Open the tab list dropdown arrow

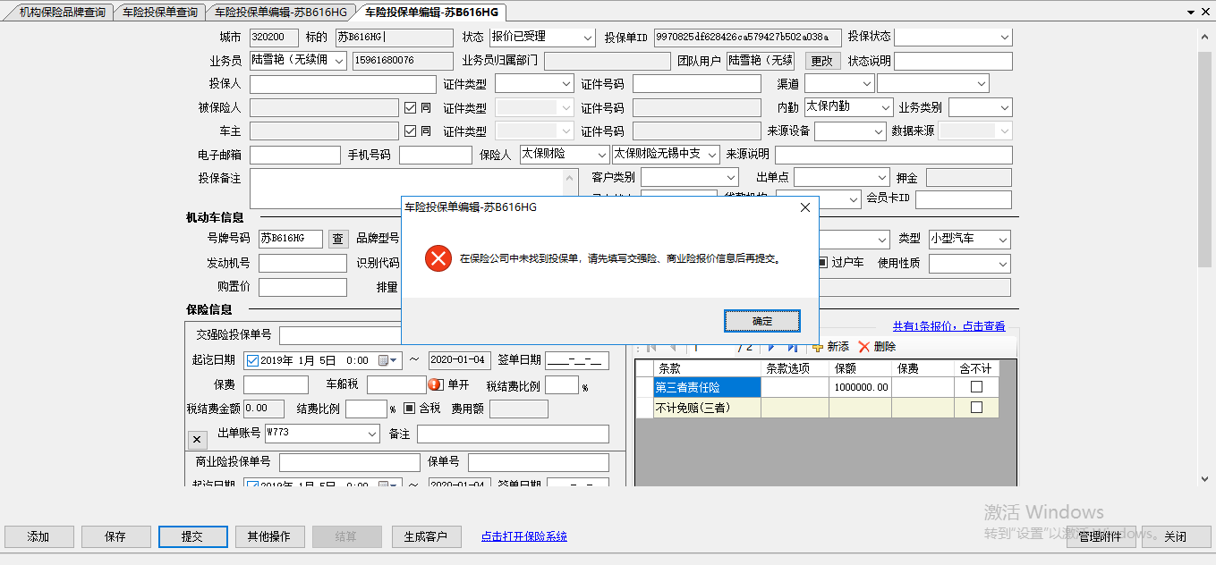[1191, 13]
